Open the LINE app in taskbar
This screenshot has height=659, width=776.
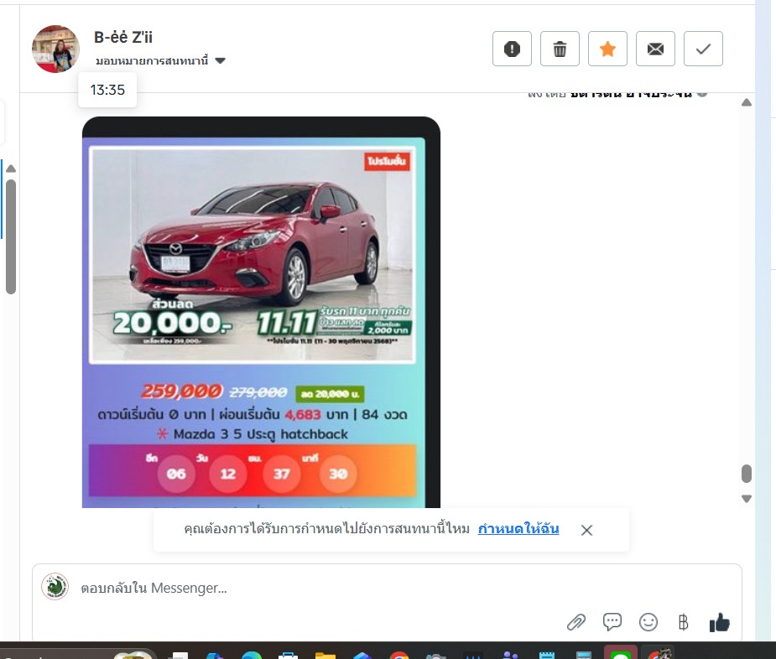(x=621, y=652)
